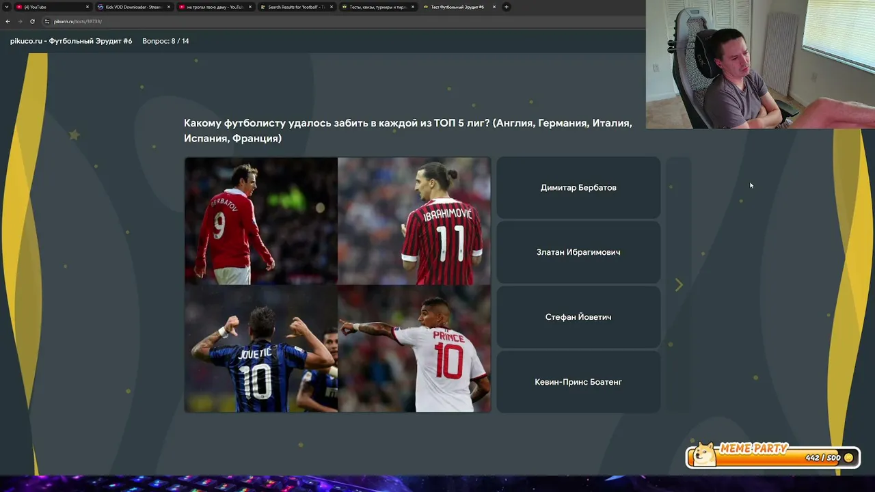Screen dimensions: 875x492
Task: Click the question text about ТОП 5 лиг
Action: tap(408, 131)
